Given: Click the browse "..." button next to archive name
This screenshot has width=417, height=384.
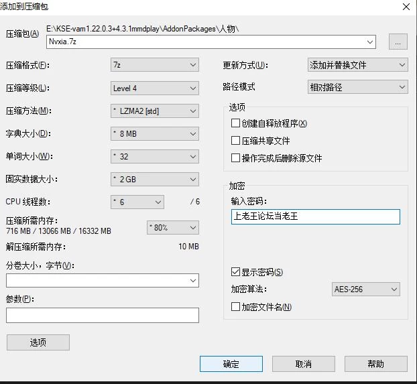Looking at the screenshot, I should tap(398, 42).
